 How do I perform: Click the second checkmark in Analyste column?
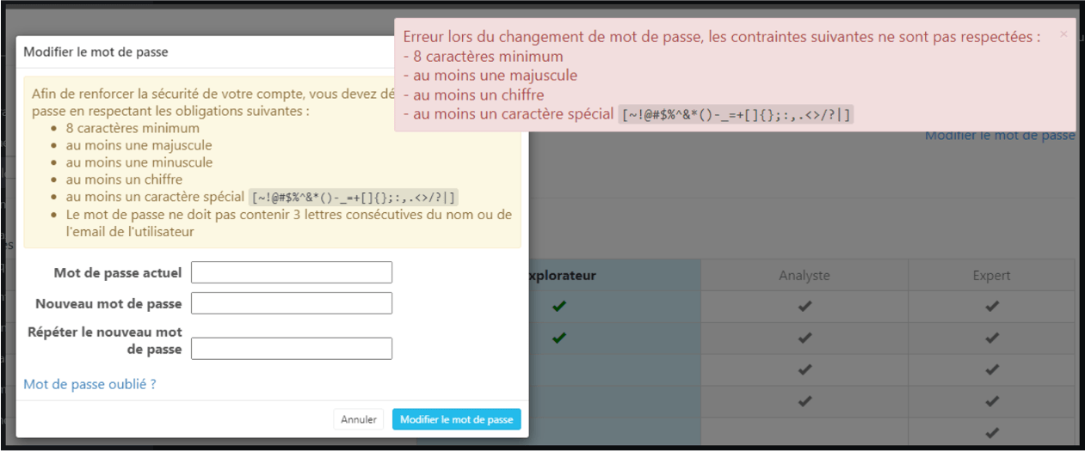point(805,338)
